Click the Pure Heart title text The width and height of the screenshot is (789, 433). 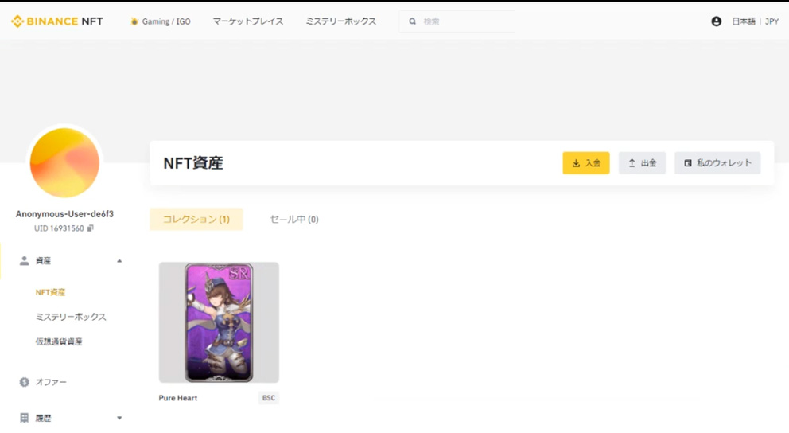click(x=178, y=398)
